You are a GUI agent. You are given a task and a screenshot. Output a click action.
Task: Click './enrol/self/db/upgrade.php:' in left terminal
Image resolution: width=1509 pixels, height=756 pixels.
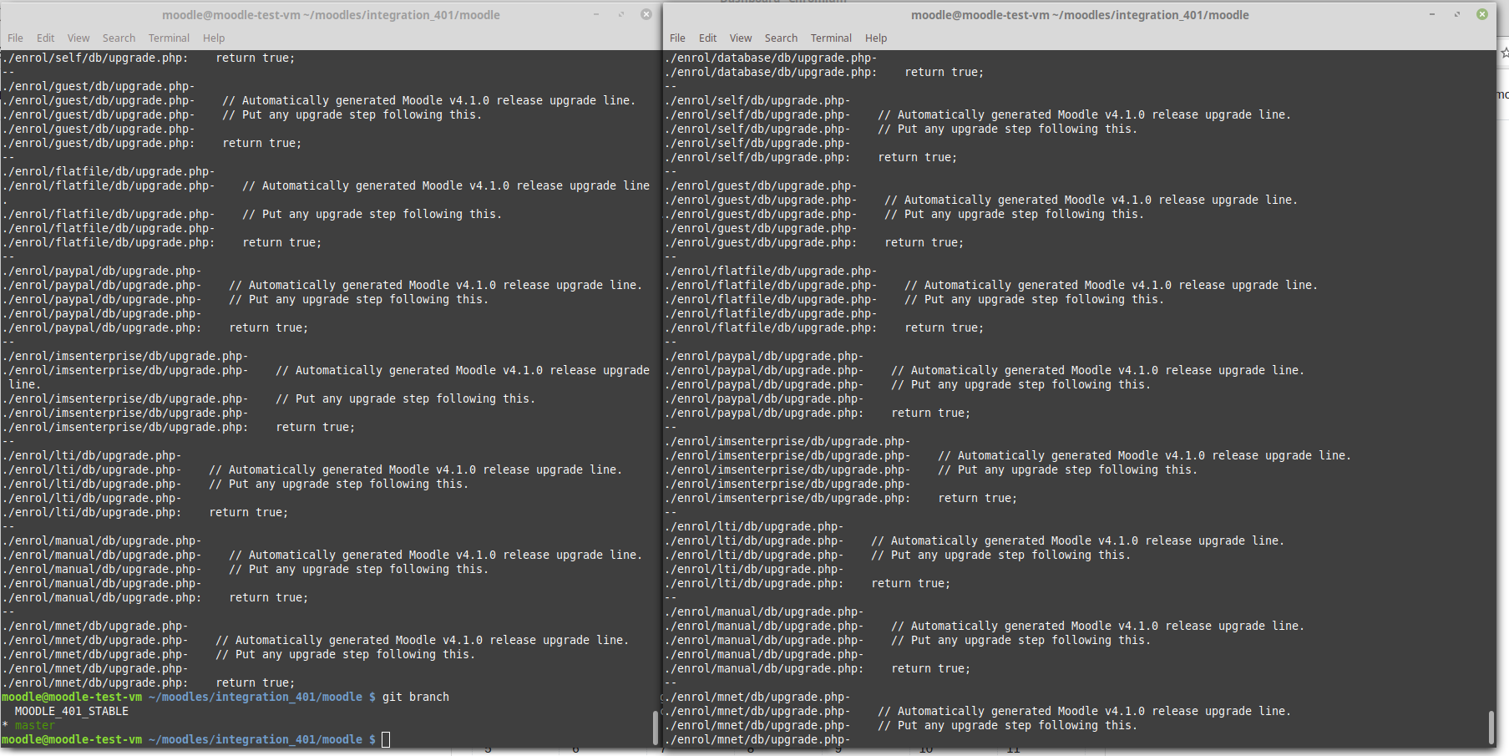(x=95, y=58)
